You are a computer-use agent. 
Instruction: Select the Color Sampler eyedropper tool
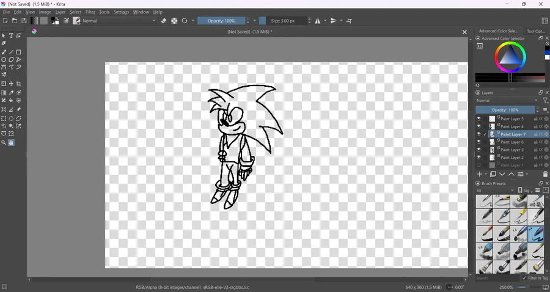click(x=11, y=92)
